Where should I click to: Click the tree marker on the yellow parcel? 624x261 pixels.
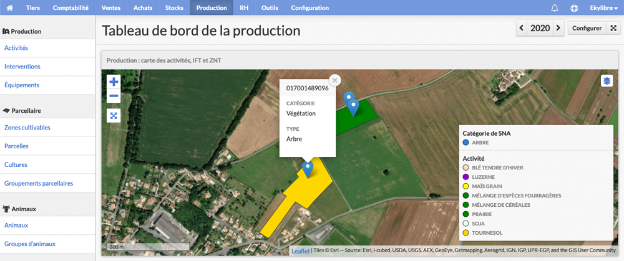tap(308, 169)
